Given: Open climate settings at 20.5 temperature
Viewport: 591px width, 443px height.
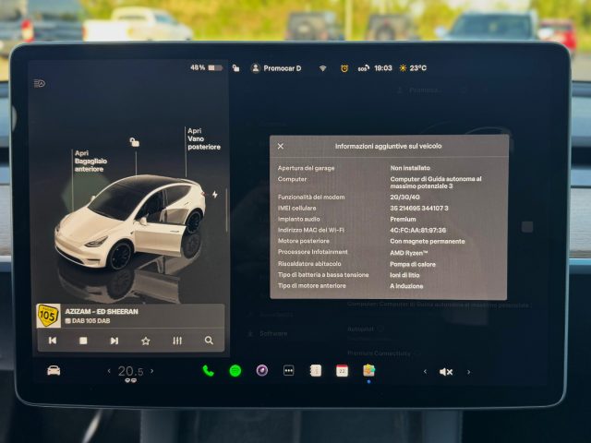Looking at the screenshot, I should [x=130, y=371].
